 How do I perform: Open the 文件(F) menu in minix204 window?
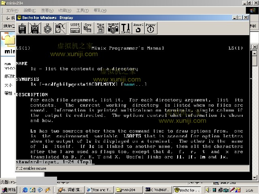(12, 11)
